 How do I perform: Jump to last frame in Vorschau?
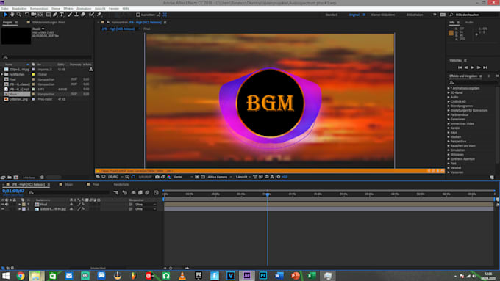pyautogui.click(x=485, y=67)
